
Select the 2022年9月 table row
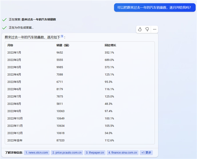click(80, 111)
